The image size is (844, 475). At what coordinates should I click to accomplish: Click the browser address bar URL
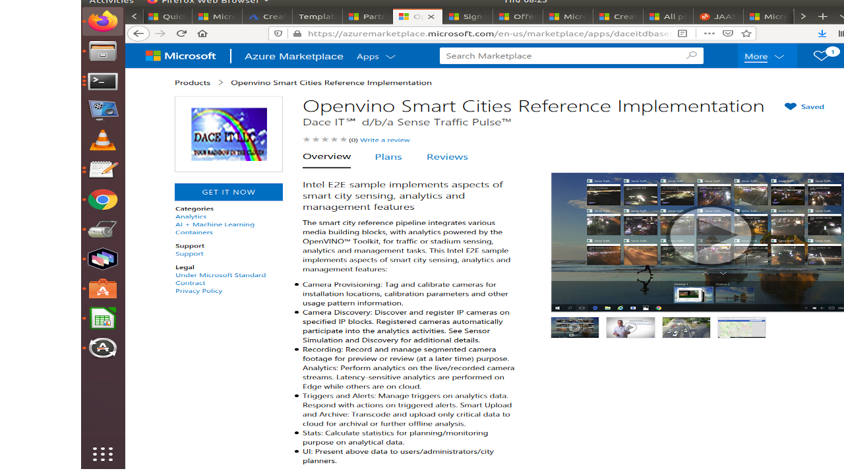click(x=489, y=34)
